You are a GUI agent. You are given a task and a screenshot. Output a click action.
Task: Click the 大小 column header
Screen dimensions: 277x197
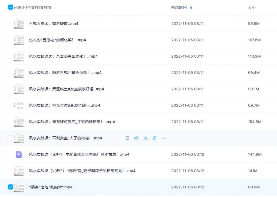point(252,8)
